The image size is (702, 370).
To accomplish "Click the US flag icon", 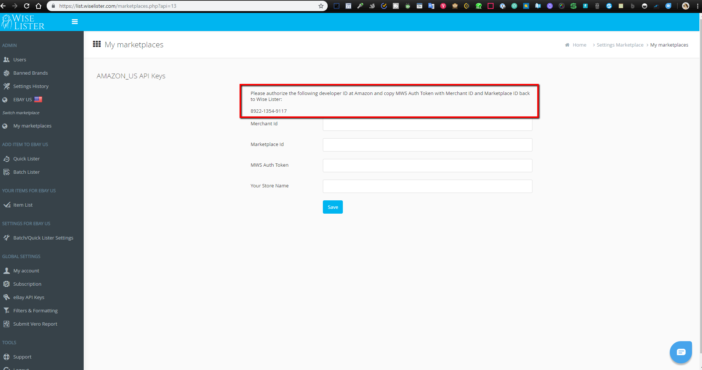I will (x=38, y=99).
